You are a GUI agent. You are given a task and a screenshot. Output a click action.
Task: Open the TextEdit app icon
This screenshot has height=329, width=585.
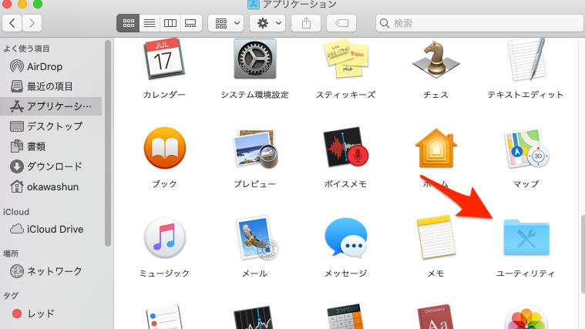pos(526,59)
